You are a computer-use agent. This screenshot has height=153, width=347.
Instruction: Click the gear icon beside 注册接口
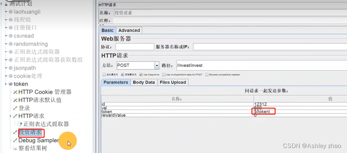pos(10,28)
